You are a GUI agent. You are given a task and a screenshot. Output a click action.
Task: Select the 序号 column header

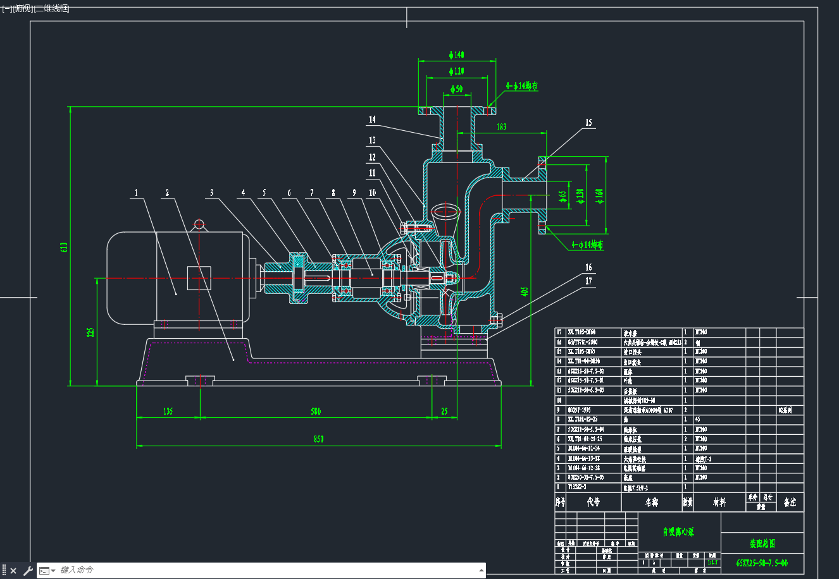pos(561,503)
